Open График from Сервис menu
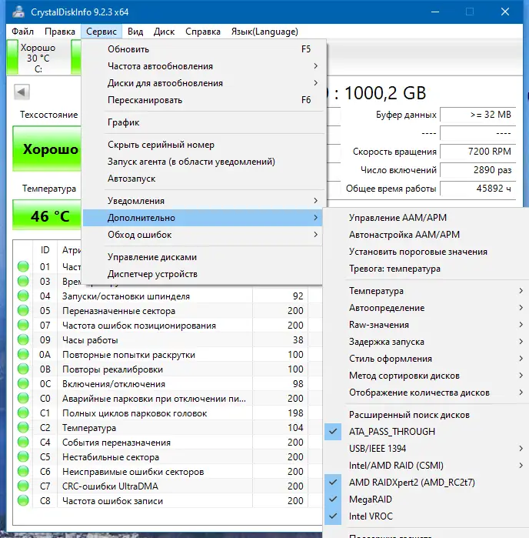This screenshot has width=529, height=538. tap(202, 122)
